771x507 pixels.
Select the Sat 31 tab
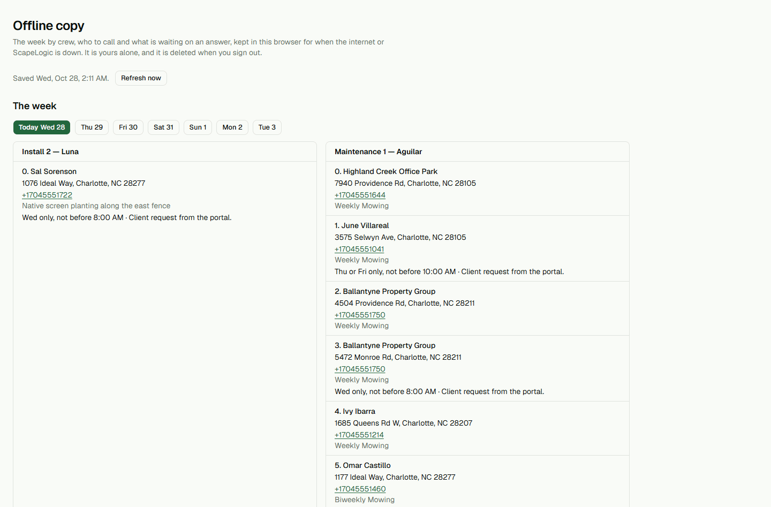point(163,127)
